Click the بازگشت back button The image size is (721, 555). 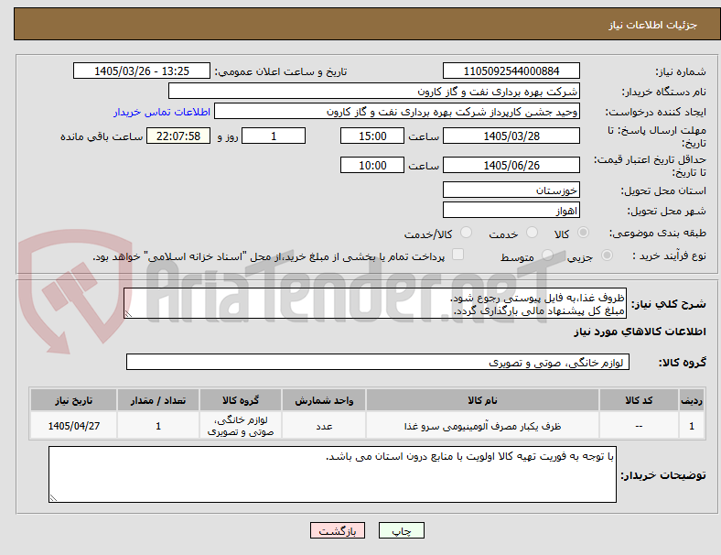(x=338, y=530)
